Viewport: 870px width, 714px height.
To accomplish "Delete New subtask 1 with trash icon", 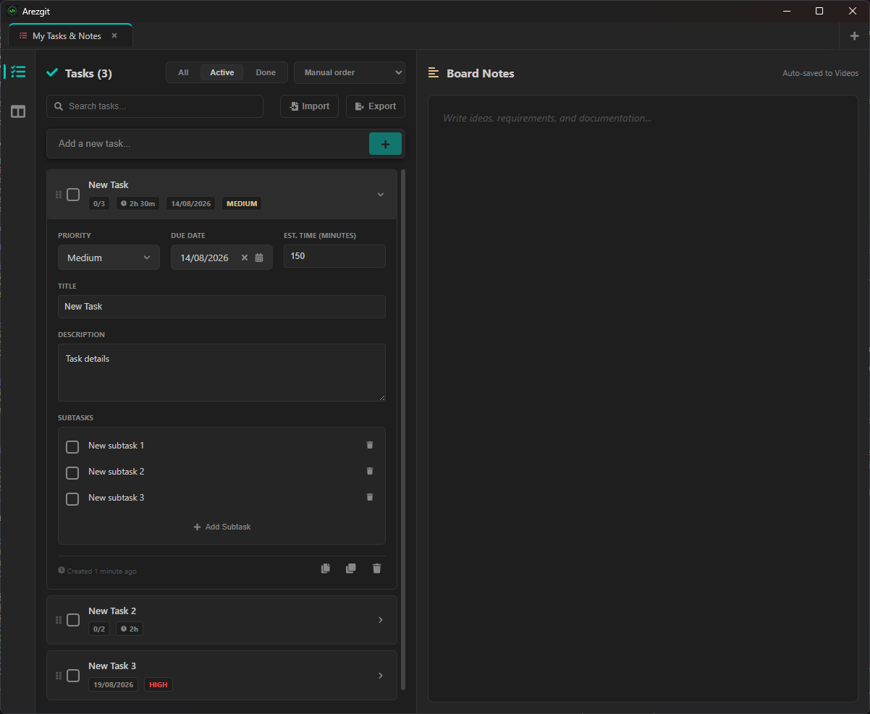I will [370, 445].
